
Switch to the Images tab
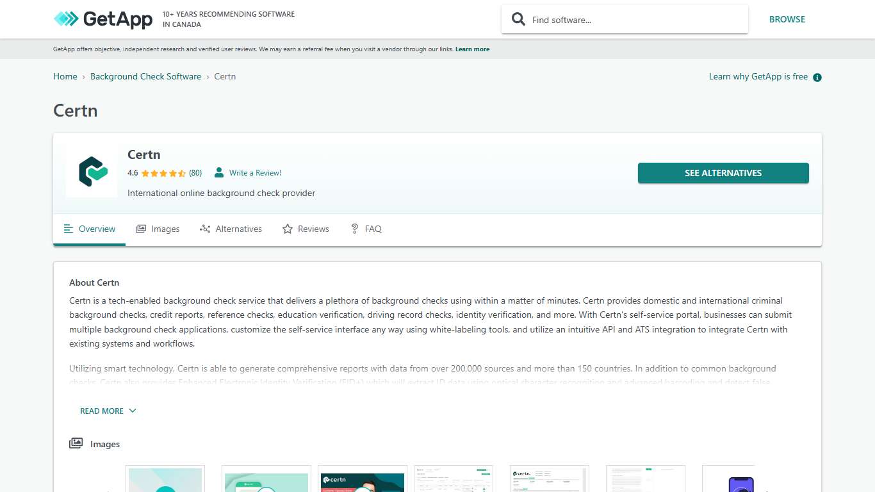(158, 229)
